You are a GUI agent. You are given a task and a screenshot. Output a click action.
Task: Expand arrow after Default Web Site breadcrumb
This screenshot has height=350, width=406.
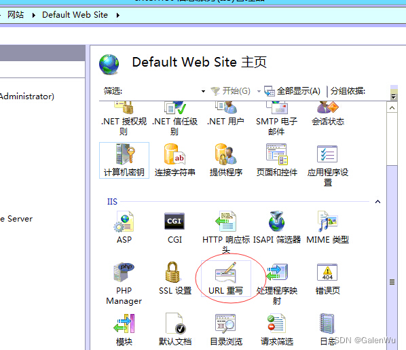[x=118, y=16]
